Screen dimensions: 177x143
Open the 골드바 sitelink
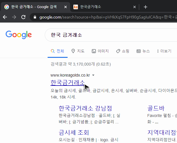coord(156,108)
